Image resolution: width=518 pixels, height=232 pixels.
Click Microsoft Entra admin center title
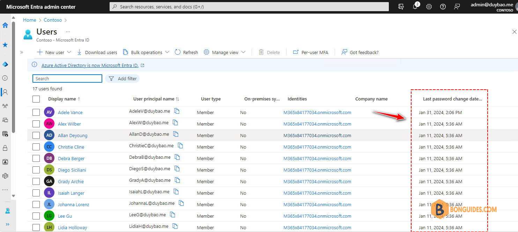[x=41, y=7]
